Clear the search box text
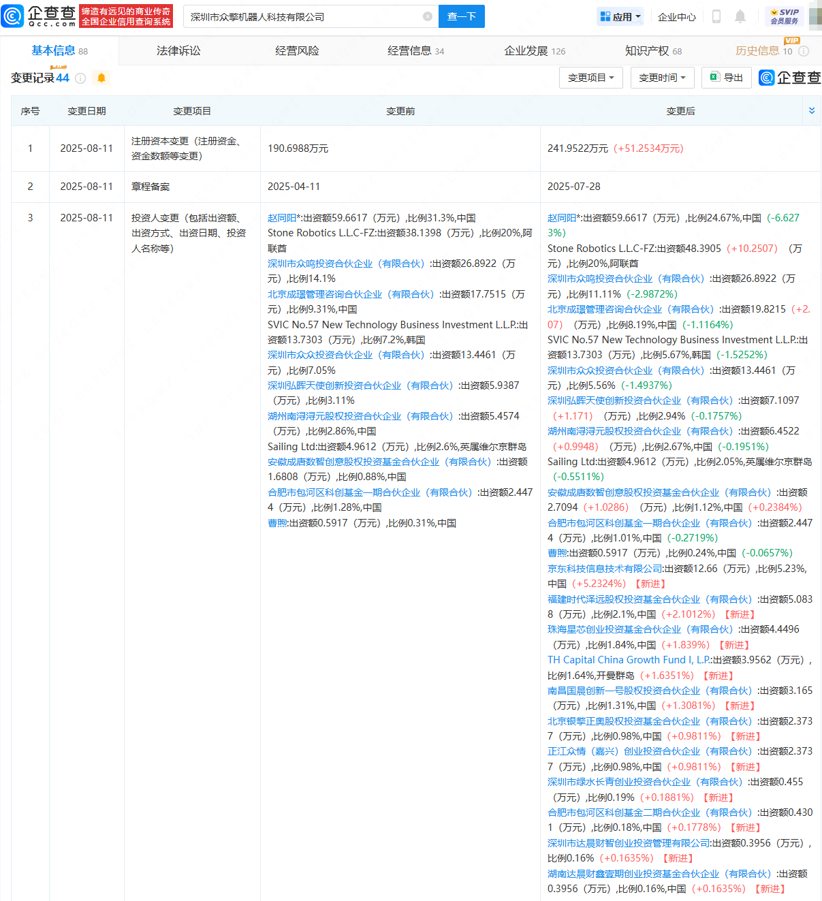The height and width of the screenshot is (901, 822). tap(428, 16)
